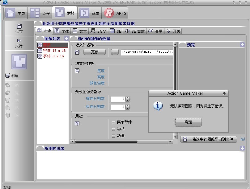The image size is (250, 189).
Task: Click the trash delete icon in sidebar
Action: click(x=8, y=115)
